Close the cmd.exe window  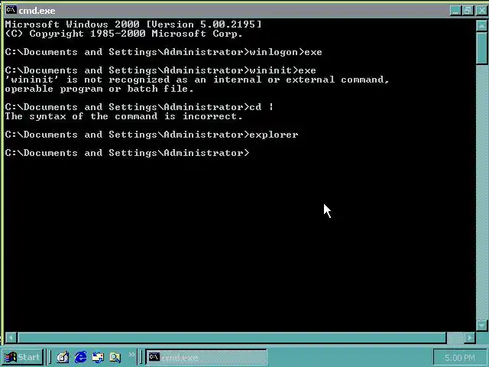(x=481, y=11)
